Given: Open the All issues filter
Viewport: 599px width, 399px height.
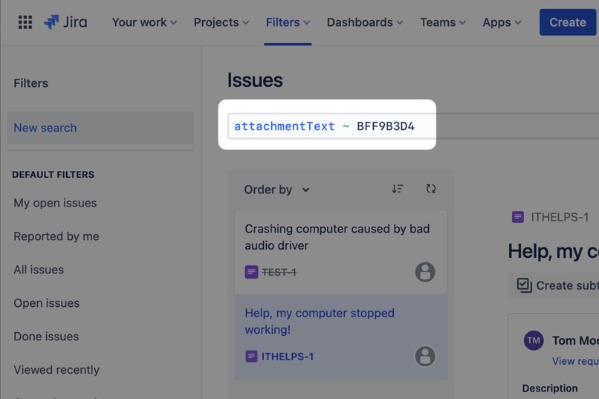Looking at the screenshot, I should click(x=39, y=270).
